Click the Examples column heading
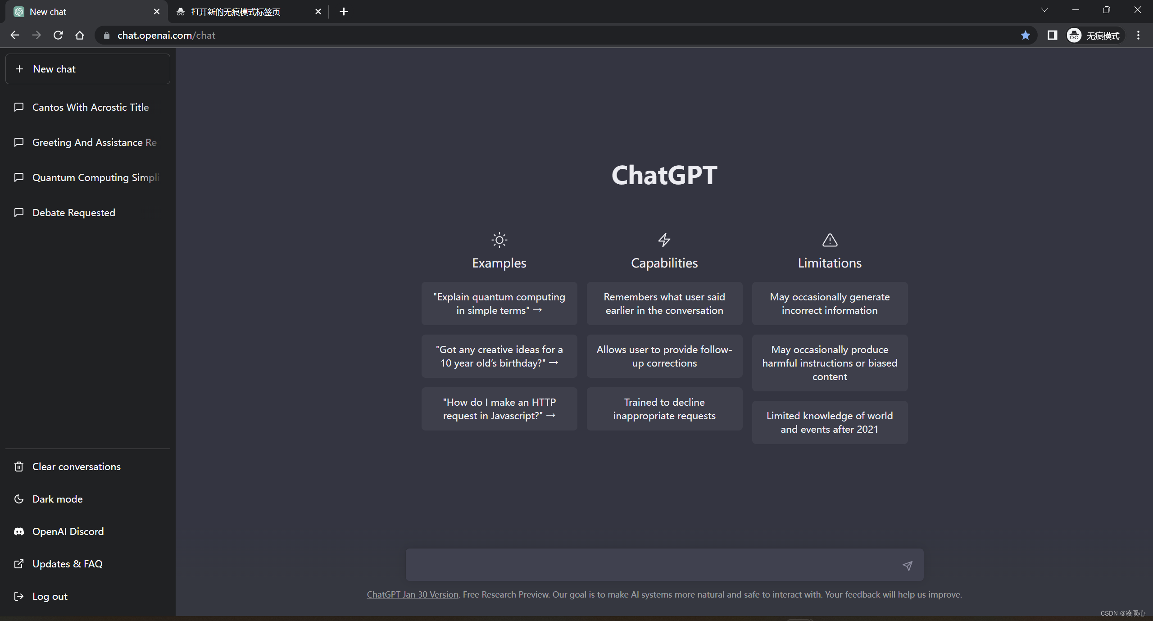 pyautogui.click(x=499, y=263)
